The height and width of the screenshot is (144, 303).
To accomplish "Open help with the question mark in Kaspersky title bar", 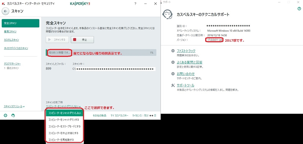I will point(136,4).
